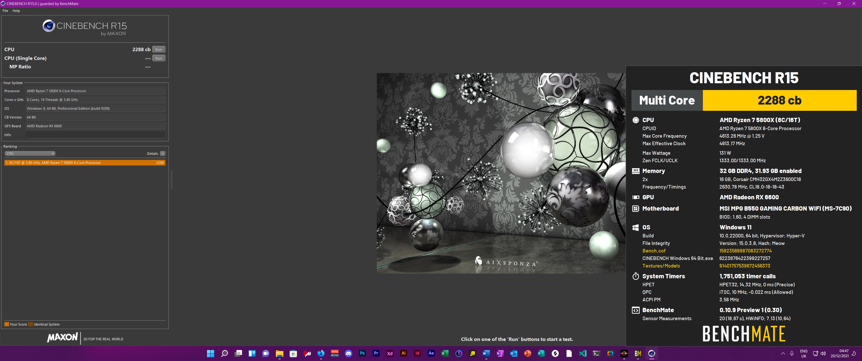Screen dimensions: 862x361
Task: Open the File menu
Action: pyautogui.click(x=5, y=11)
